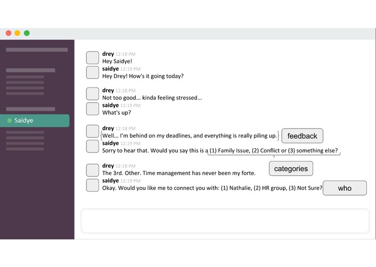Click saidye's avatar beside "Okay. Would you like"
This screenshot has height=267, width=376.
[x=93, y=185]
